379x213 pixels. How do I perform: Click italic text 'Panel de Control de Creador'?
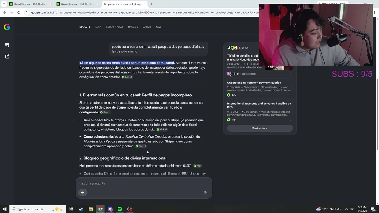pos(146,137)
